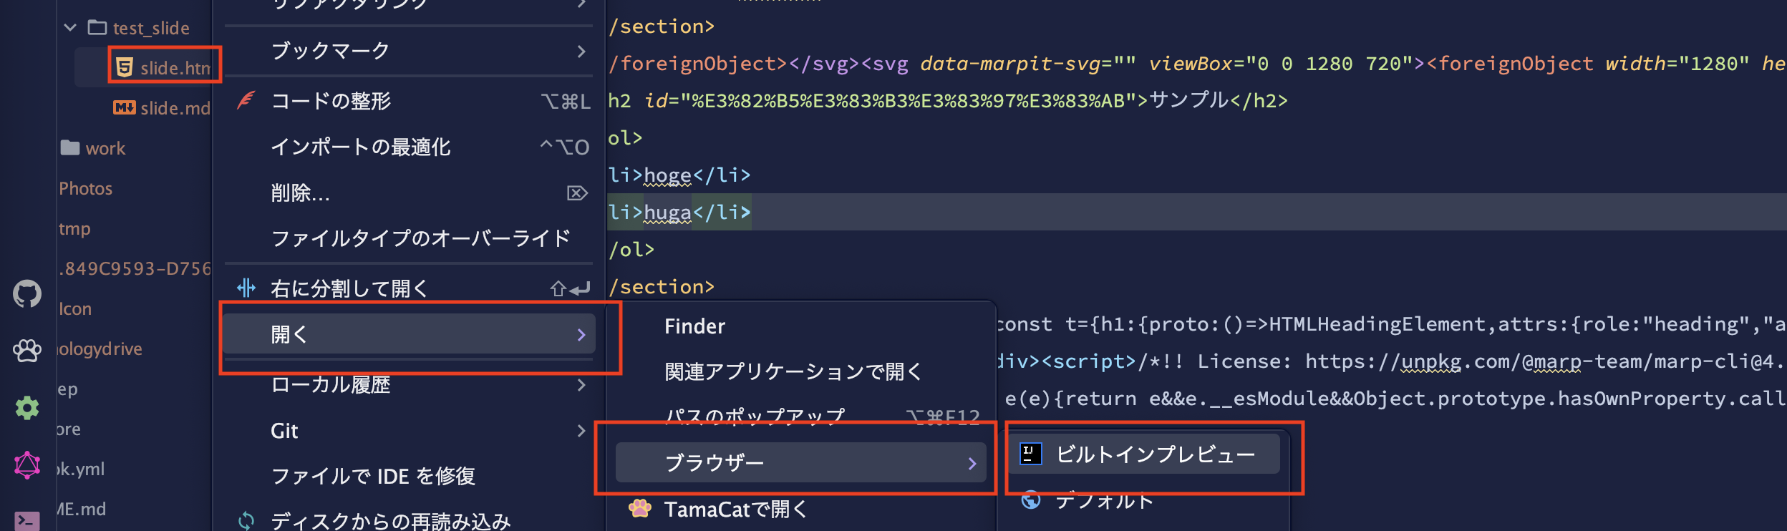Click the paw-print TamaCat sidebar icon
The height and width of the screenshot is (531, 1787).
27,349
